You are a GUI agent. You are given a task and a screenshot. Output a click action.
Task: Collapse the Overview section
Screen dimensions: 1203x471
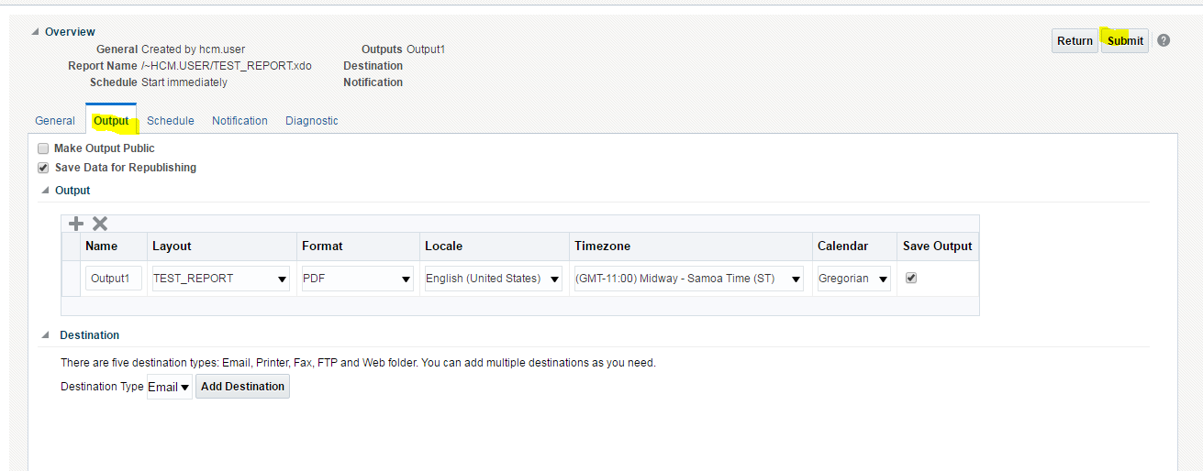click(36, 32)
